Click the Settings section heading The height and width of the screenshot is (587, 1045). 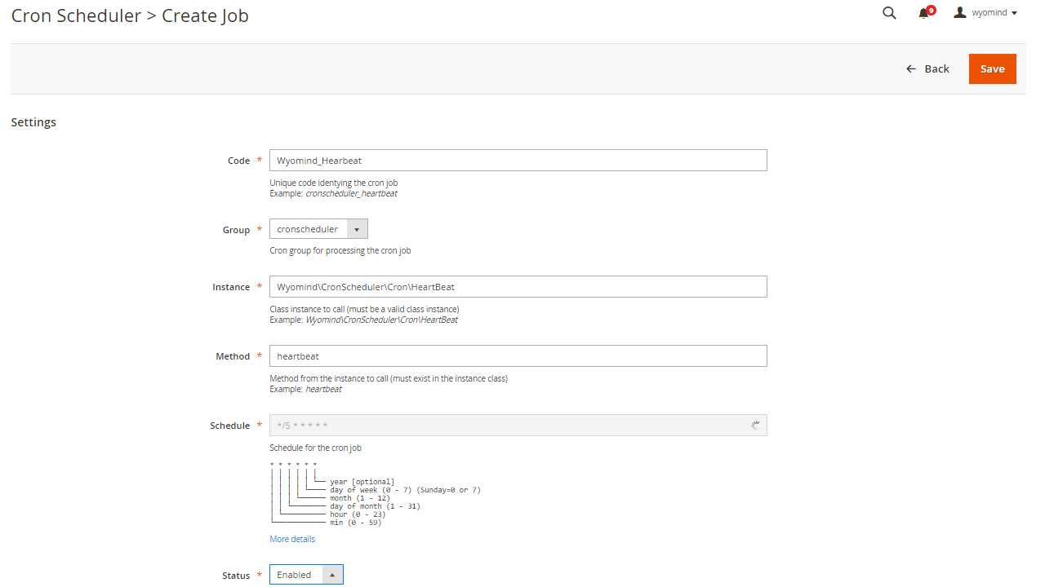click(x=33, y=121)
